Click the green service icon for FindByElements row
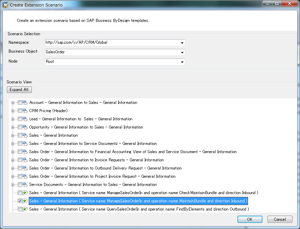This screenshot has height=229, width=300. click(25, 209)
